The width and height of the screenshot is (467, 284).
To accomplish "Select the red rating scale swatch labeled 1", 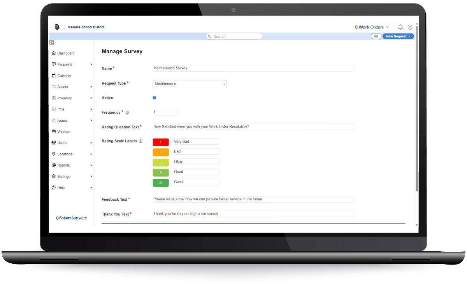I will (161, 142).
